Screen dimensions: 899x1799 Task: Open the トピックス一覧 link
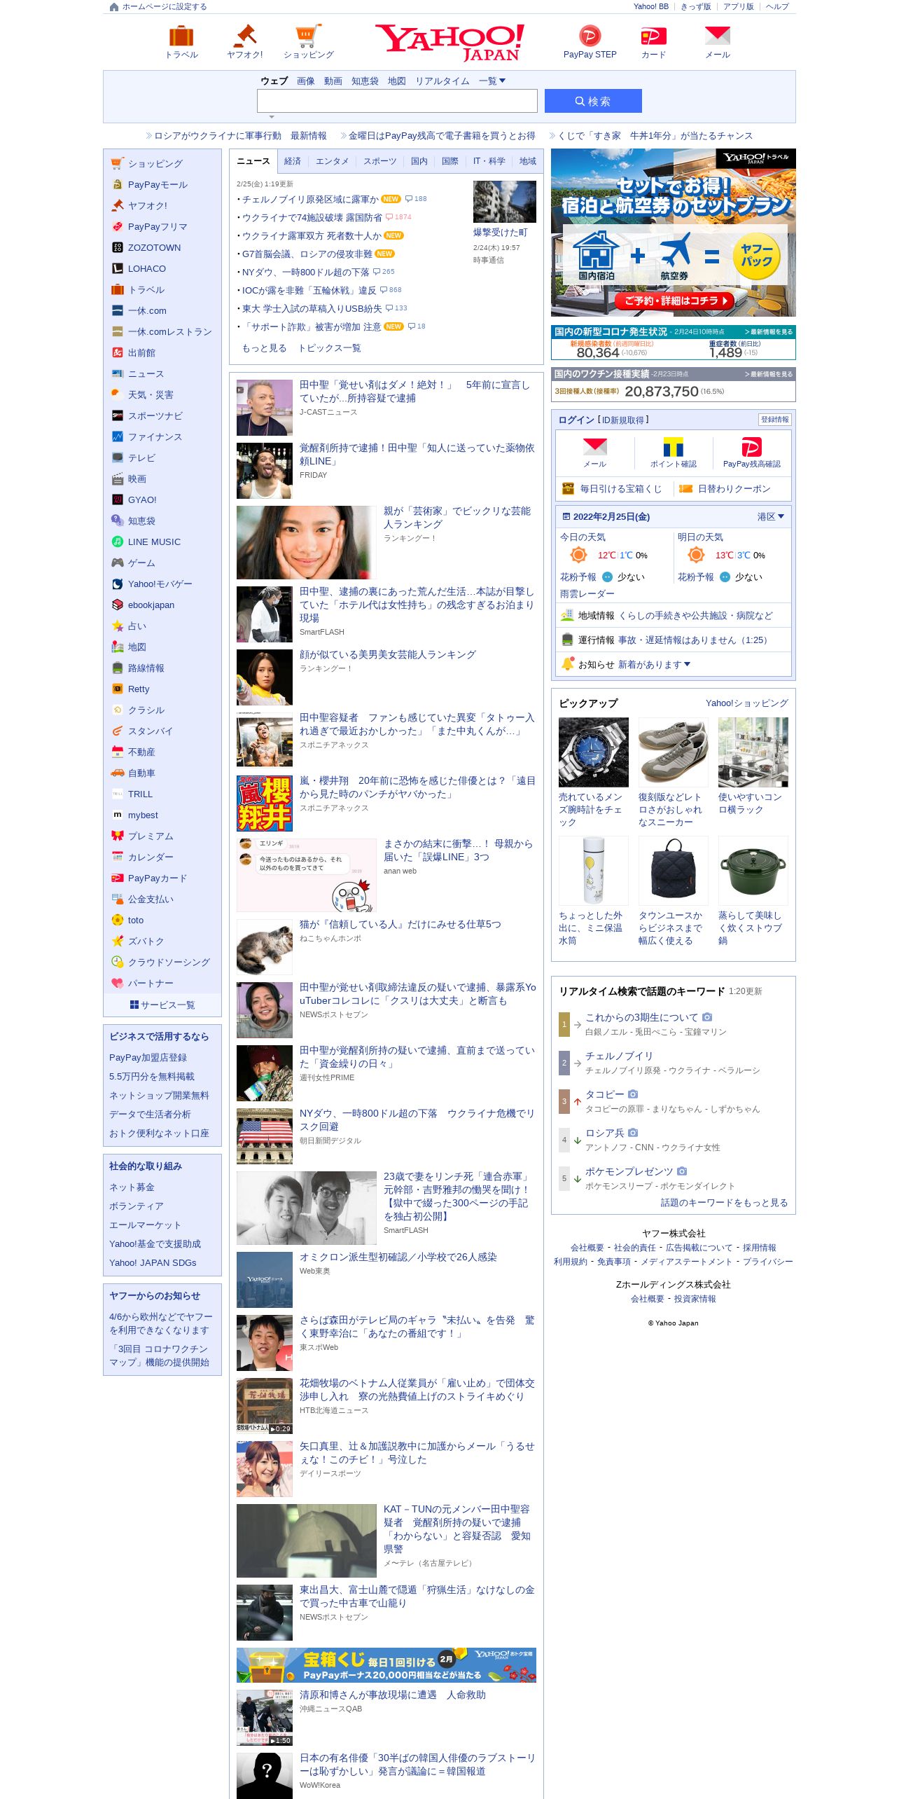[x=330, y=348]
